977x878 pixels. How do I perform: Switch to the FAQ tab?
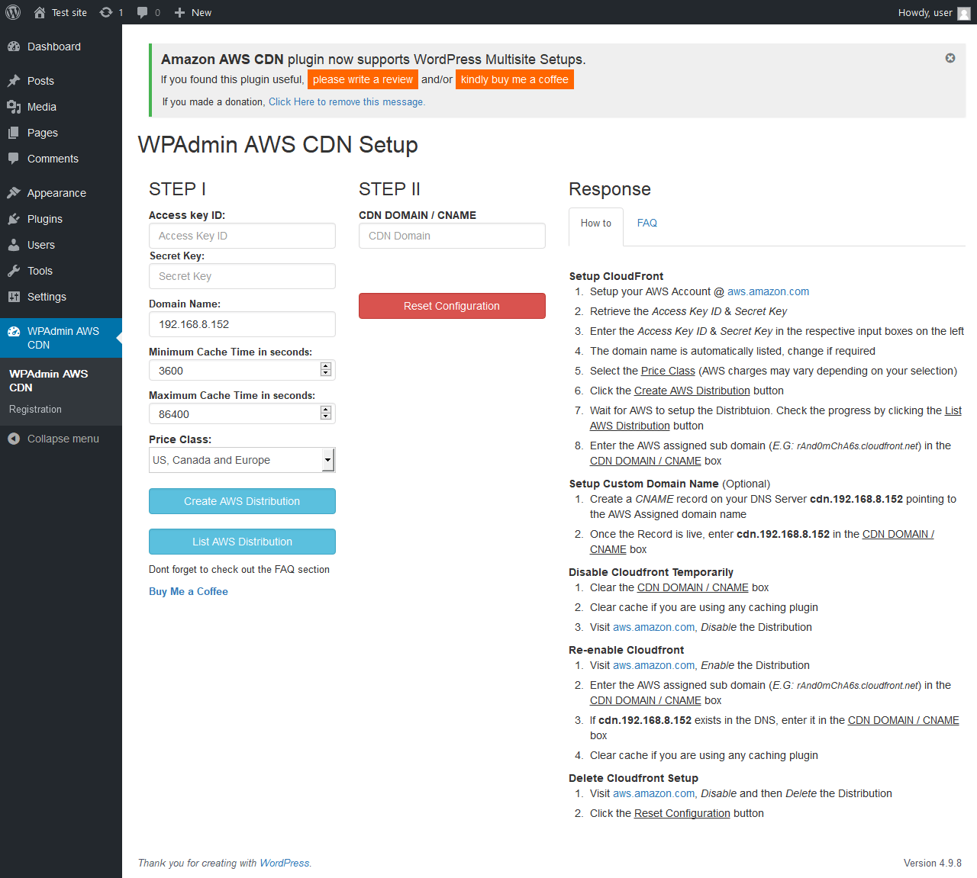(x=647, y=224)
